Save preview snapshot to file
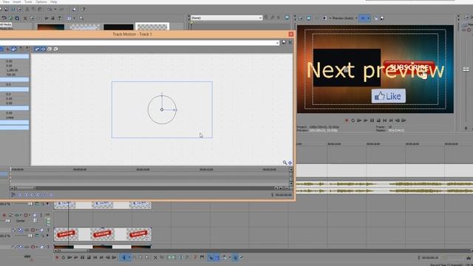Viewport: 473px width, 266px height. tap(382, 18)
